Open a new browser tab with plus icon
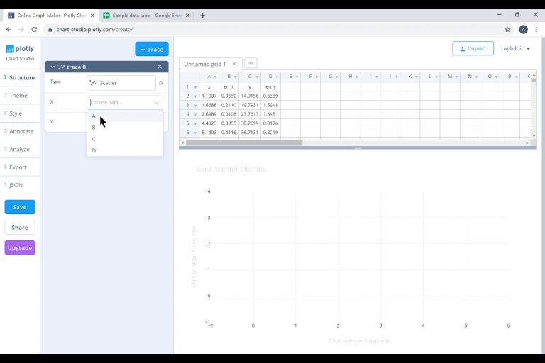The image size is (545, 363). (203, 16)
